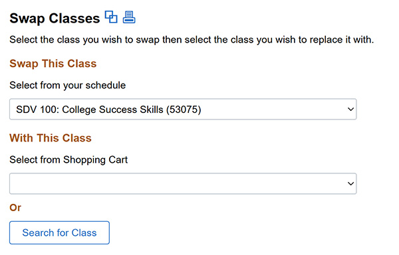Click the 'Swap This Class' section heading
Screen dimensions: 399x255
click(x=53, y=64)
